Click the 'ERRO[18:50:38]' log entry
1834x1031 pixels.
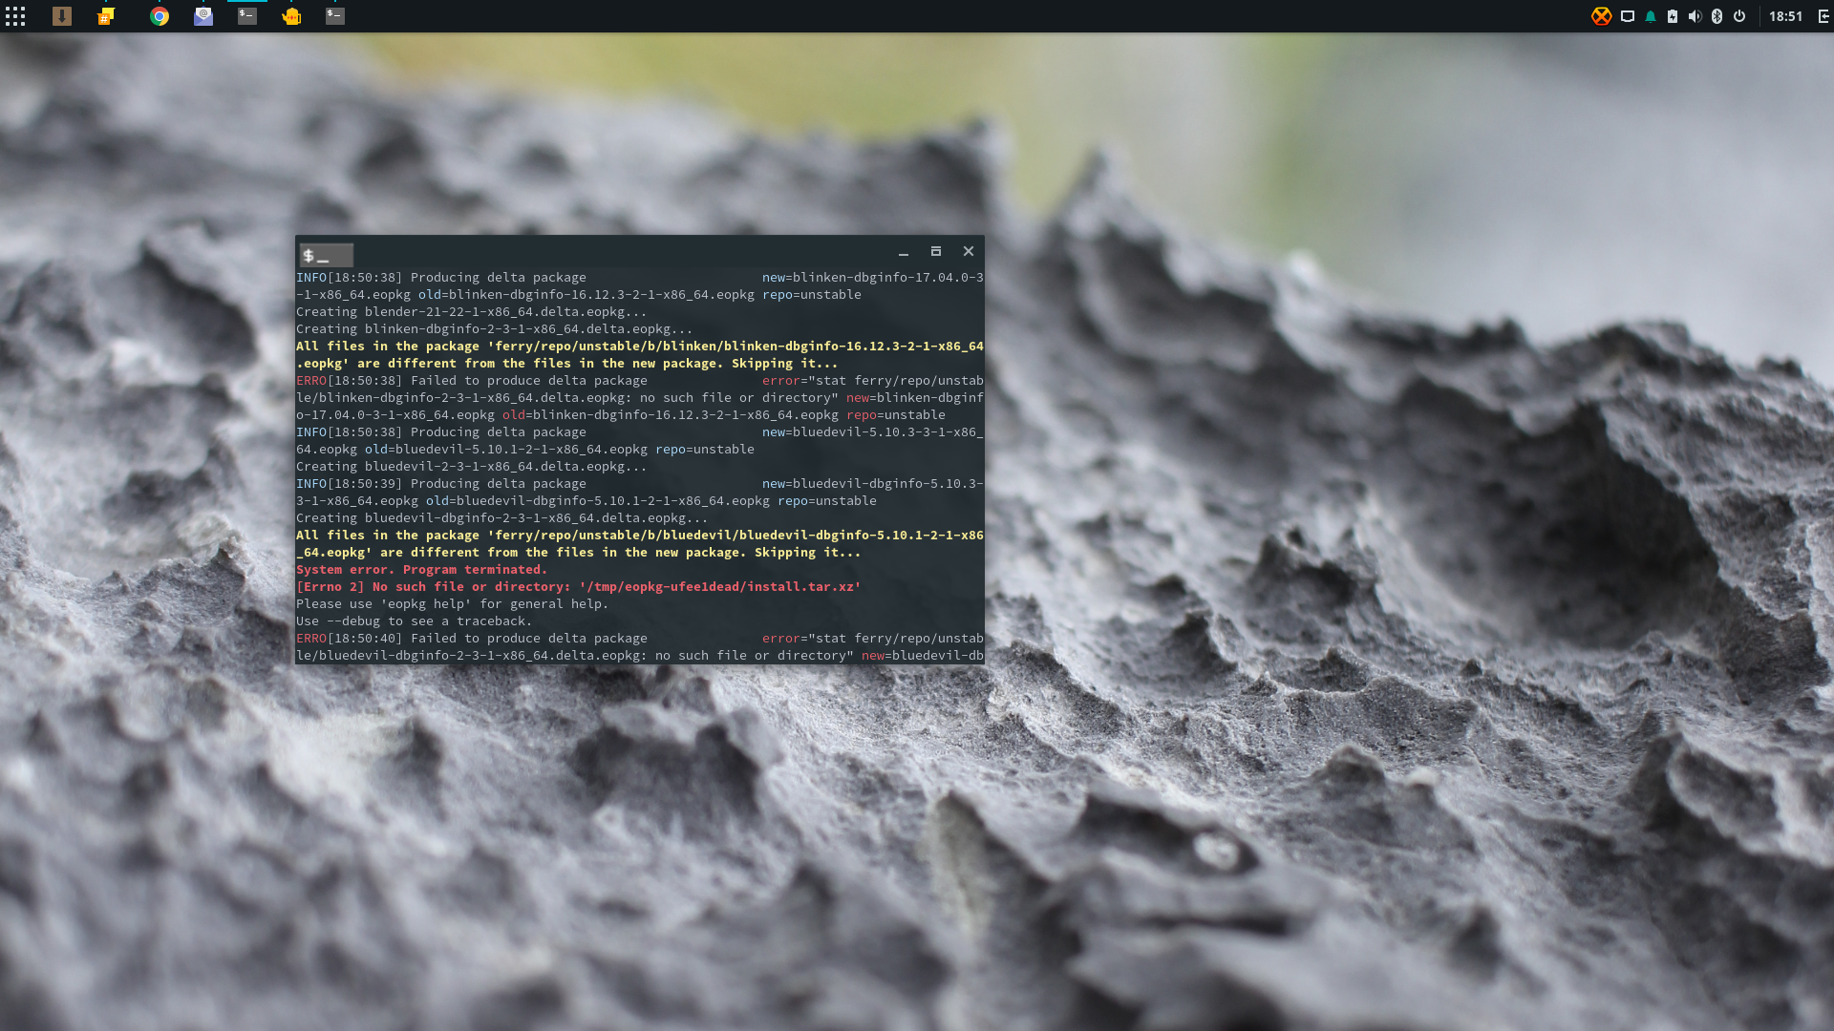click(639, 398)
